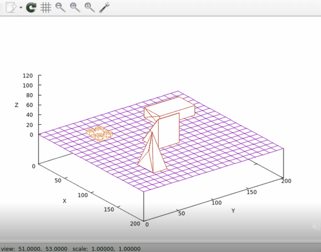Click the Z-axis tick value 60

[29, 105]
